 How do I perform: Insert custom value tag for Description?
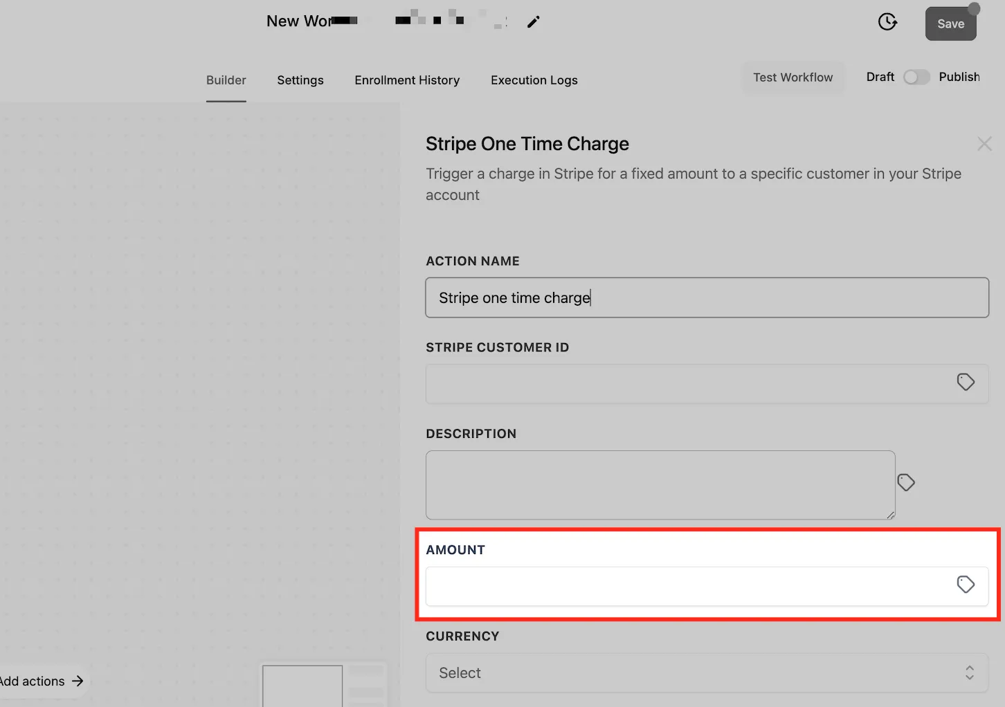[x=906, y=482]
